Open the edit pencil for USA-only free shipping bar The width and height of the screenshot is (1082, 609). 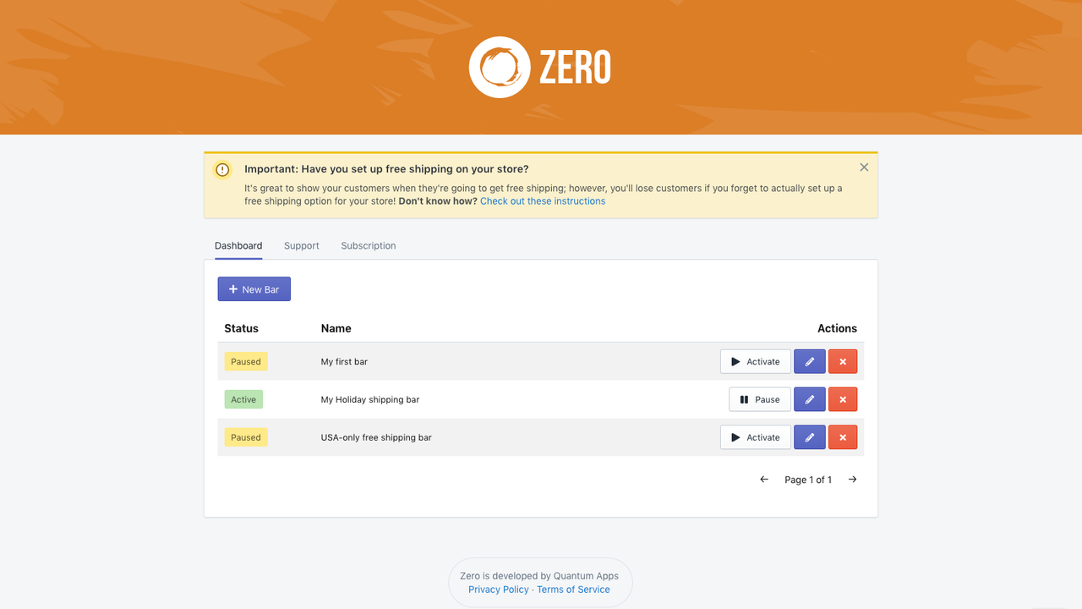tap(809, 436)
